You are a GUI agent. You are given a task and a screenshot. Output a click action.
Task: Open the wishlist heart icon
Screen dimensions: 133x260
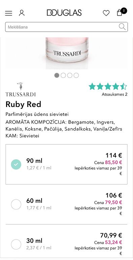click(106, 13)
